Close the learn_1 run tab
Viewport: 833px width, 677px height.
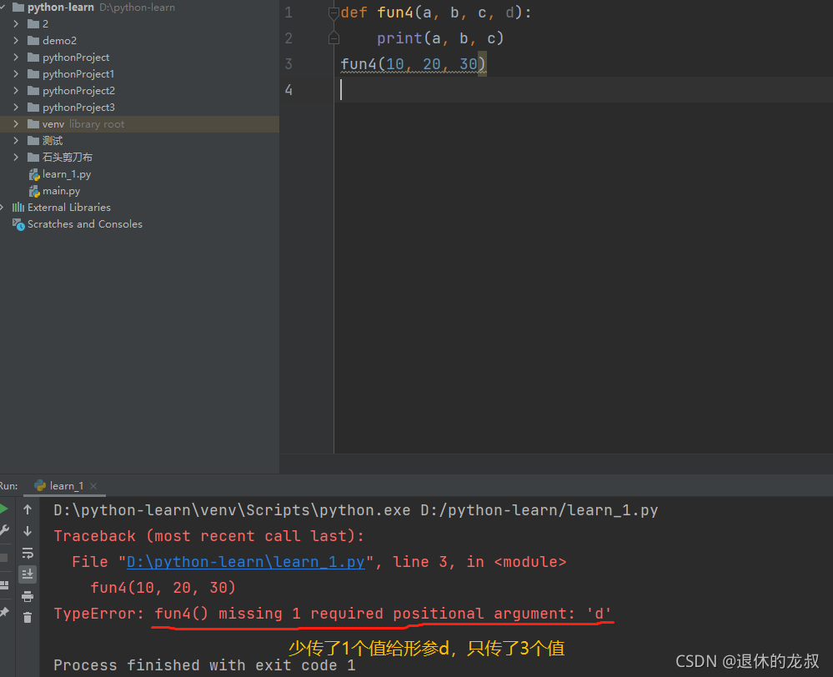click(x=93, y=486)
